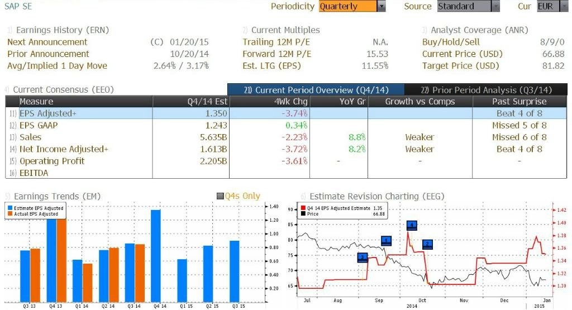The height and width of the screenshot is (310, 572).
Task: Click event marker 1 on revision chart
Action: (x=387, y=240)
